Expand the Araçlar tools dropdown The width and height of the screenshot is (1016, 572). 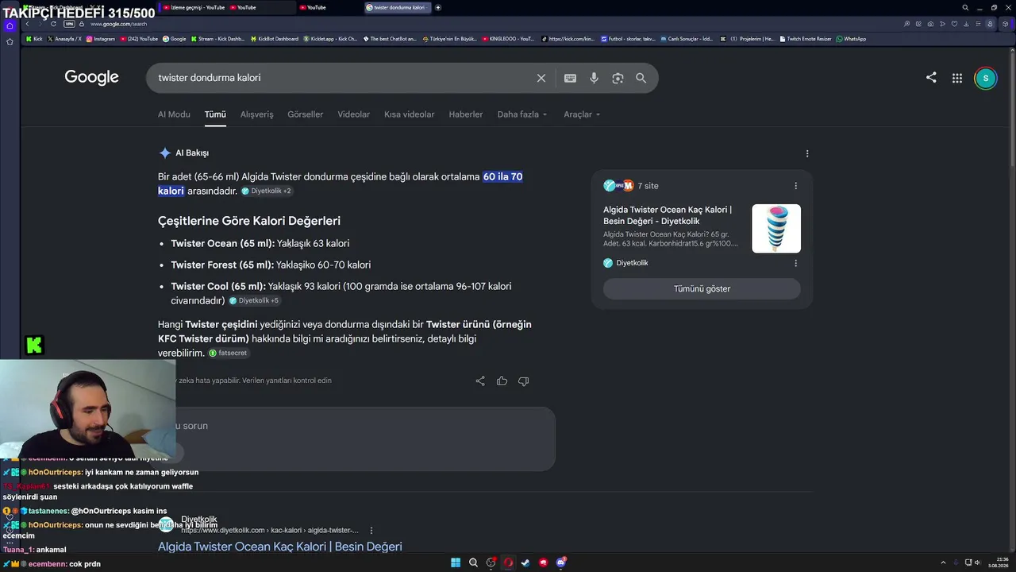point(582,114)
